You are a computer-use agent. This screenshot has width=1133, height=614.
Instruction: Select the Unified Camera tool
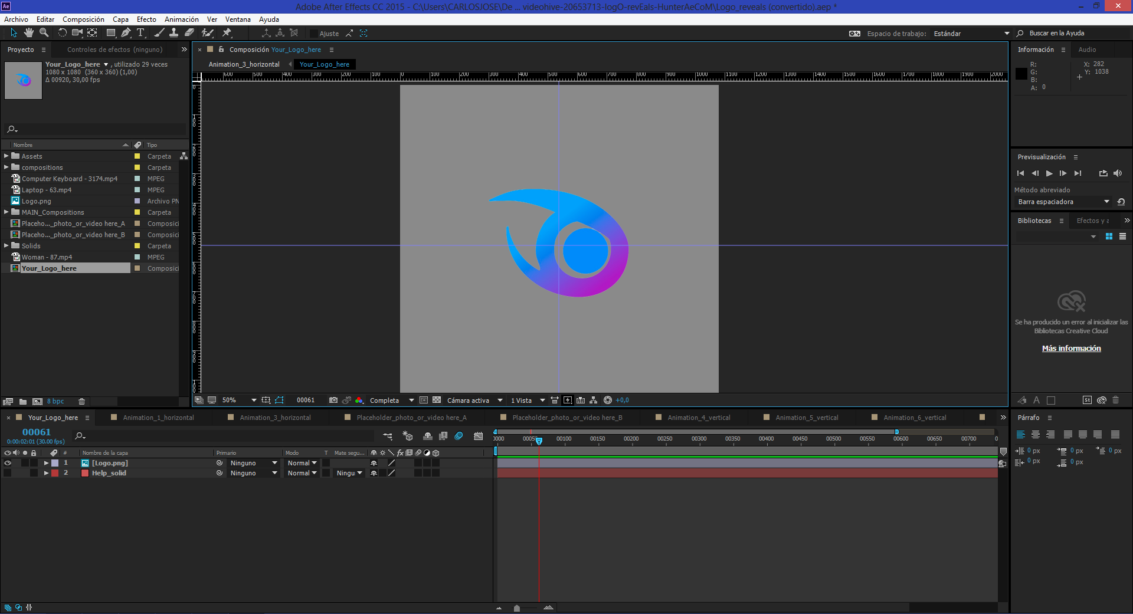[x=77, y=33]
